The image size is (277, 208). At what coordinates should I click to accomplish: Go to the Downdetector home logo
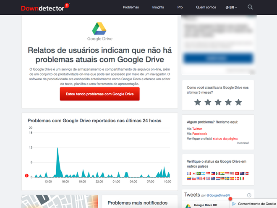(45, 8)
